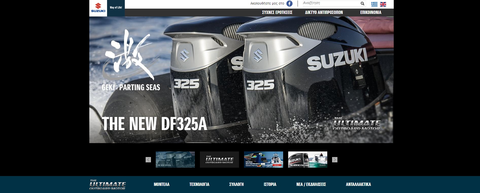The height and width of the screenshot is (193, 480).
Task: Open ΕΠΙΚΟΙΝΩΝΙΑ menu item
Action: click(x=371, y=12)
